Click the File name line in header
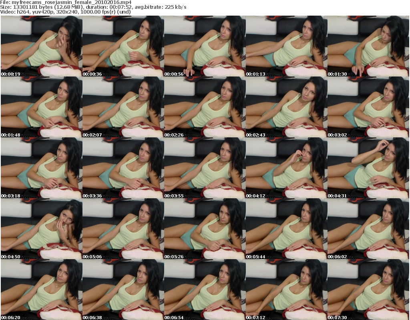 (66, 2)
